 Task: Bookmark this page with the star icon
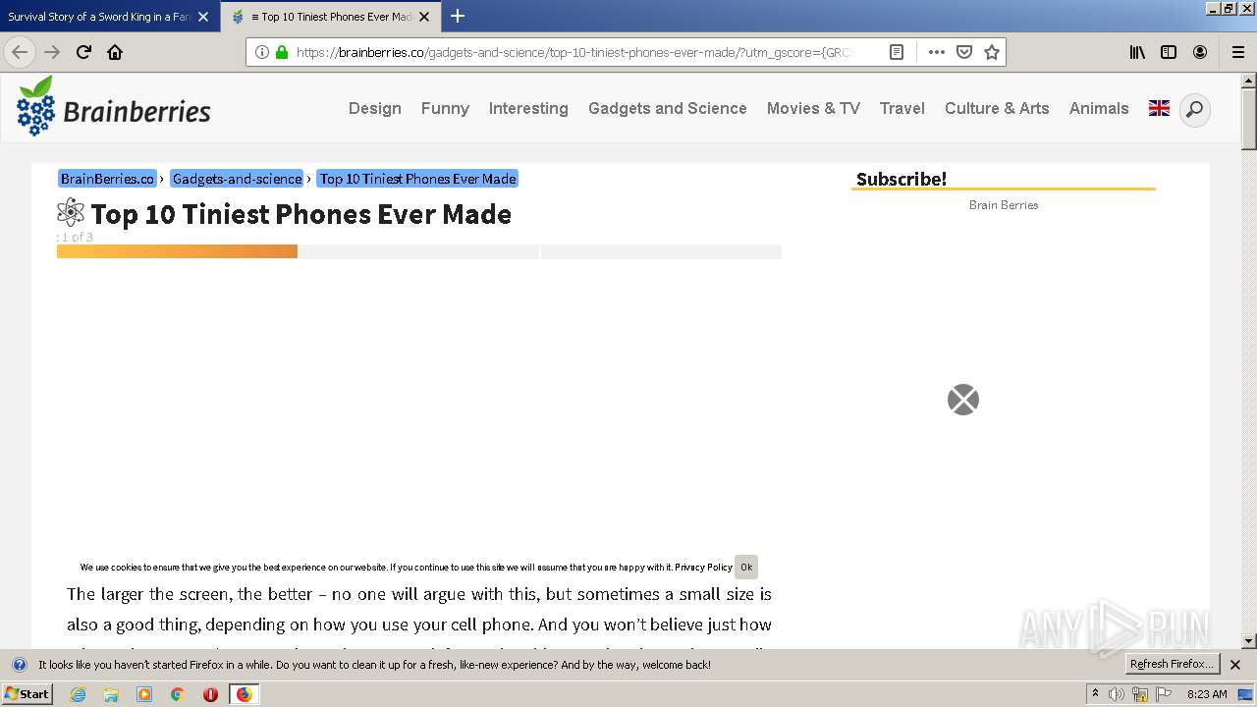[x=992, y=52]
